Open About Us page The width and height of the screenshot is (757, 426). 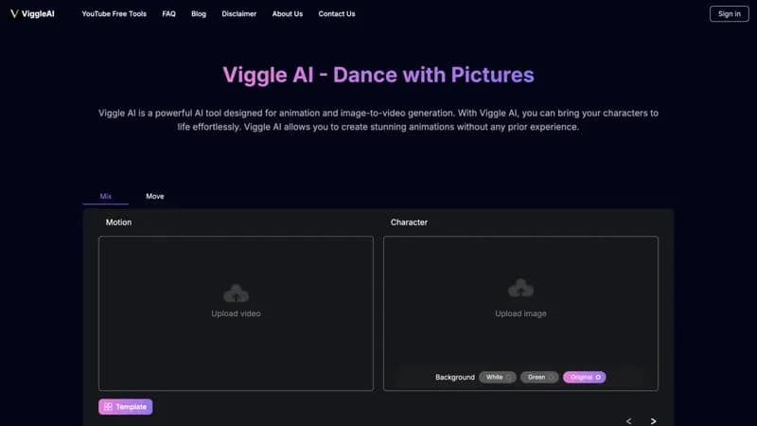(288, 14)
